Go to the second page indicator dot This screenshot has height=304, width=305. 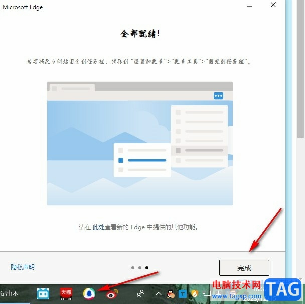[x=140, y=268]
